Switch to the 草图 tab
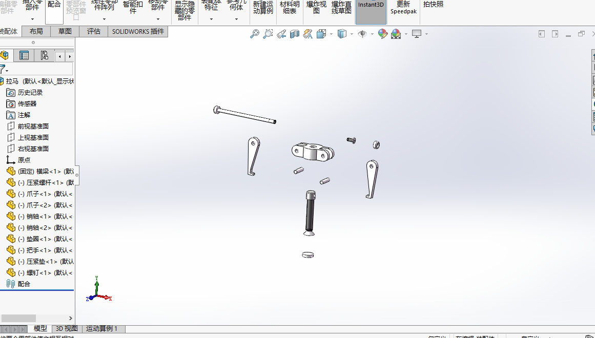This screenshot has height=338, width=595. [65, 31]
